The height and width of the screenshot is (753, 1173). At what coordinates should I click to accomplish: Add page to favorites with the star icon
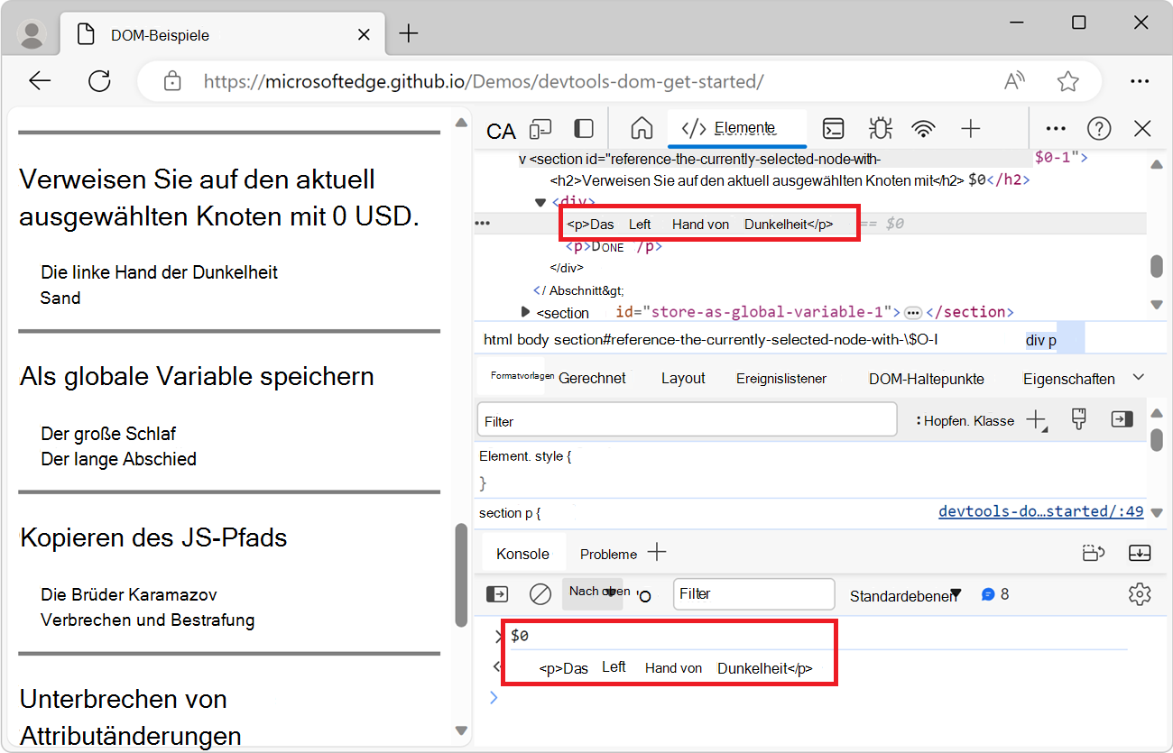(x=1068, y=80)
